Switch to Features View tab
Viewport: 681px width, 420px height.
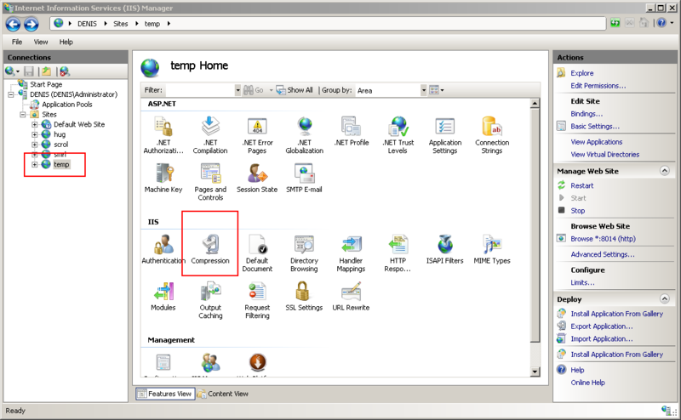coord(165,394)
